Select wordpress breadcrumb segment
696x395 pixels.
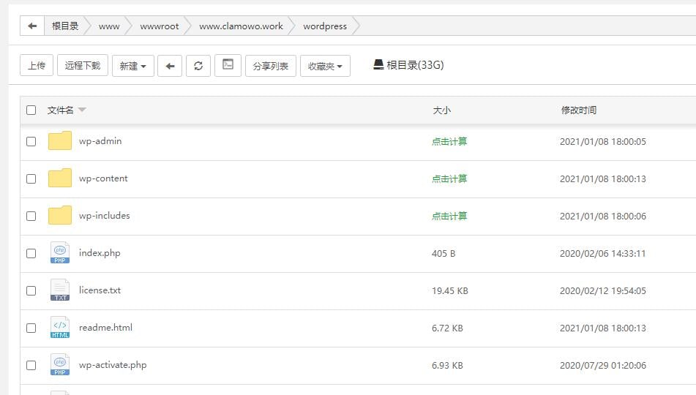325,26
